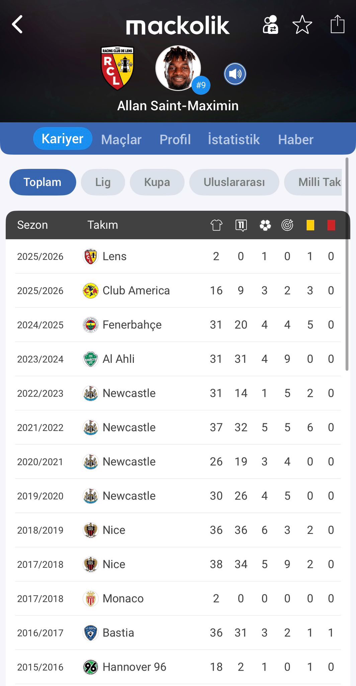This screenshot has height=686, width=356.
Task: Tap the Hannover 96 club logo
Action: coord(90,667)
